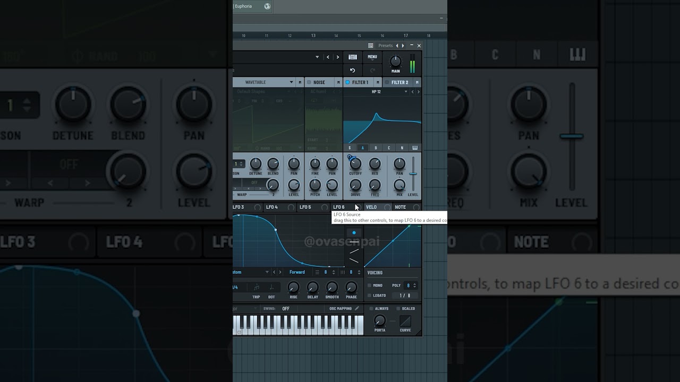Click the S sub filter routing button
This screenshot has width=680, height=382.
tap(350, 148)
